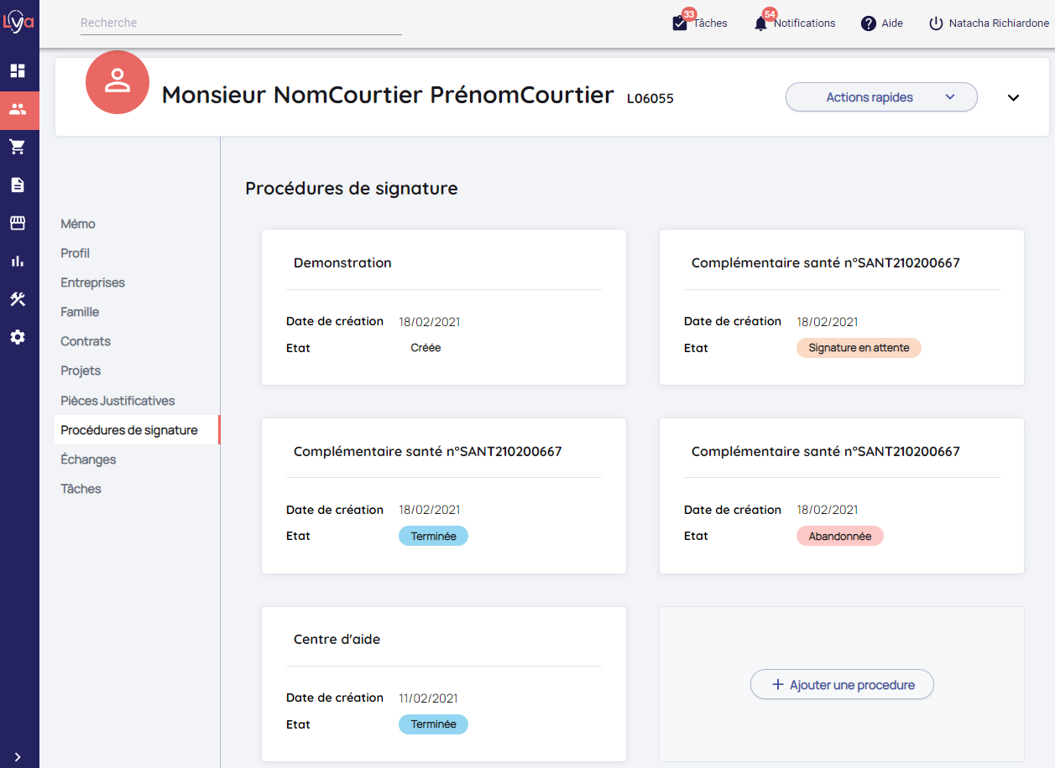
Task: Select the storefront icon in sidebar
Action: pos(18,223)
